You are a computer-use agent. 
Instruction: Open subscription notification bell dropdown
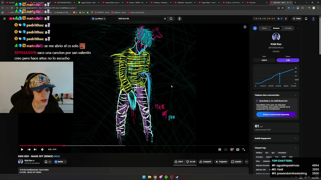coord(47,162)
